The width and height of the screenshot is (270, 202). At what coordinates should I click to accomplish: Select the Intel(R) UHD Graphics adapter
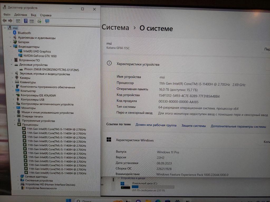click(x=37, y=51)
